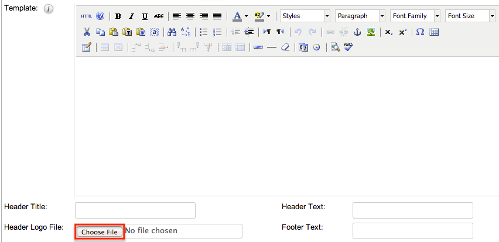This screenshot has width=499, height=242.
Task: Justify text fully
Action: click(217, 16)
